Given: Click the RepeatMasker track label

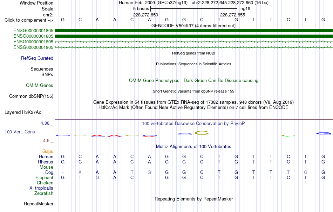Looking at the screenshot, I should click(39, 204).
